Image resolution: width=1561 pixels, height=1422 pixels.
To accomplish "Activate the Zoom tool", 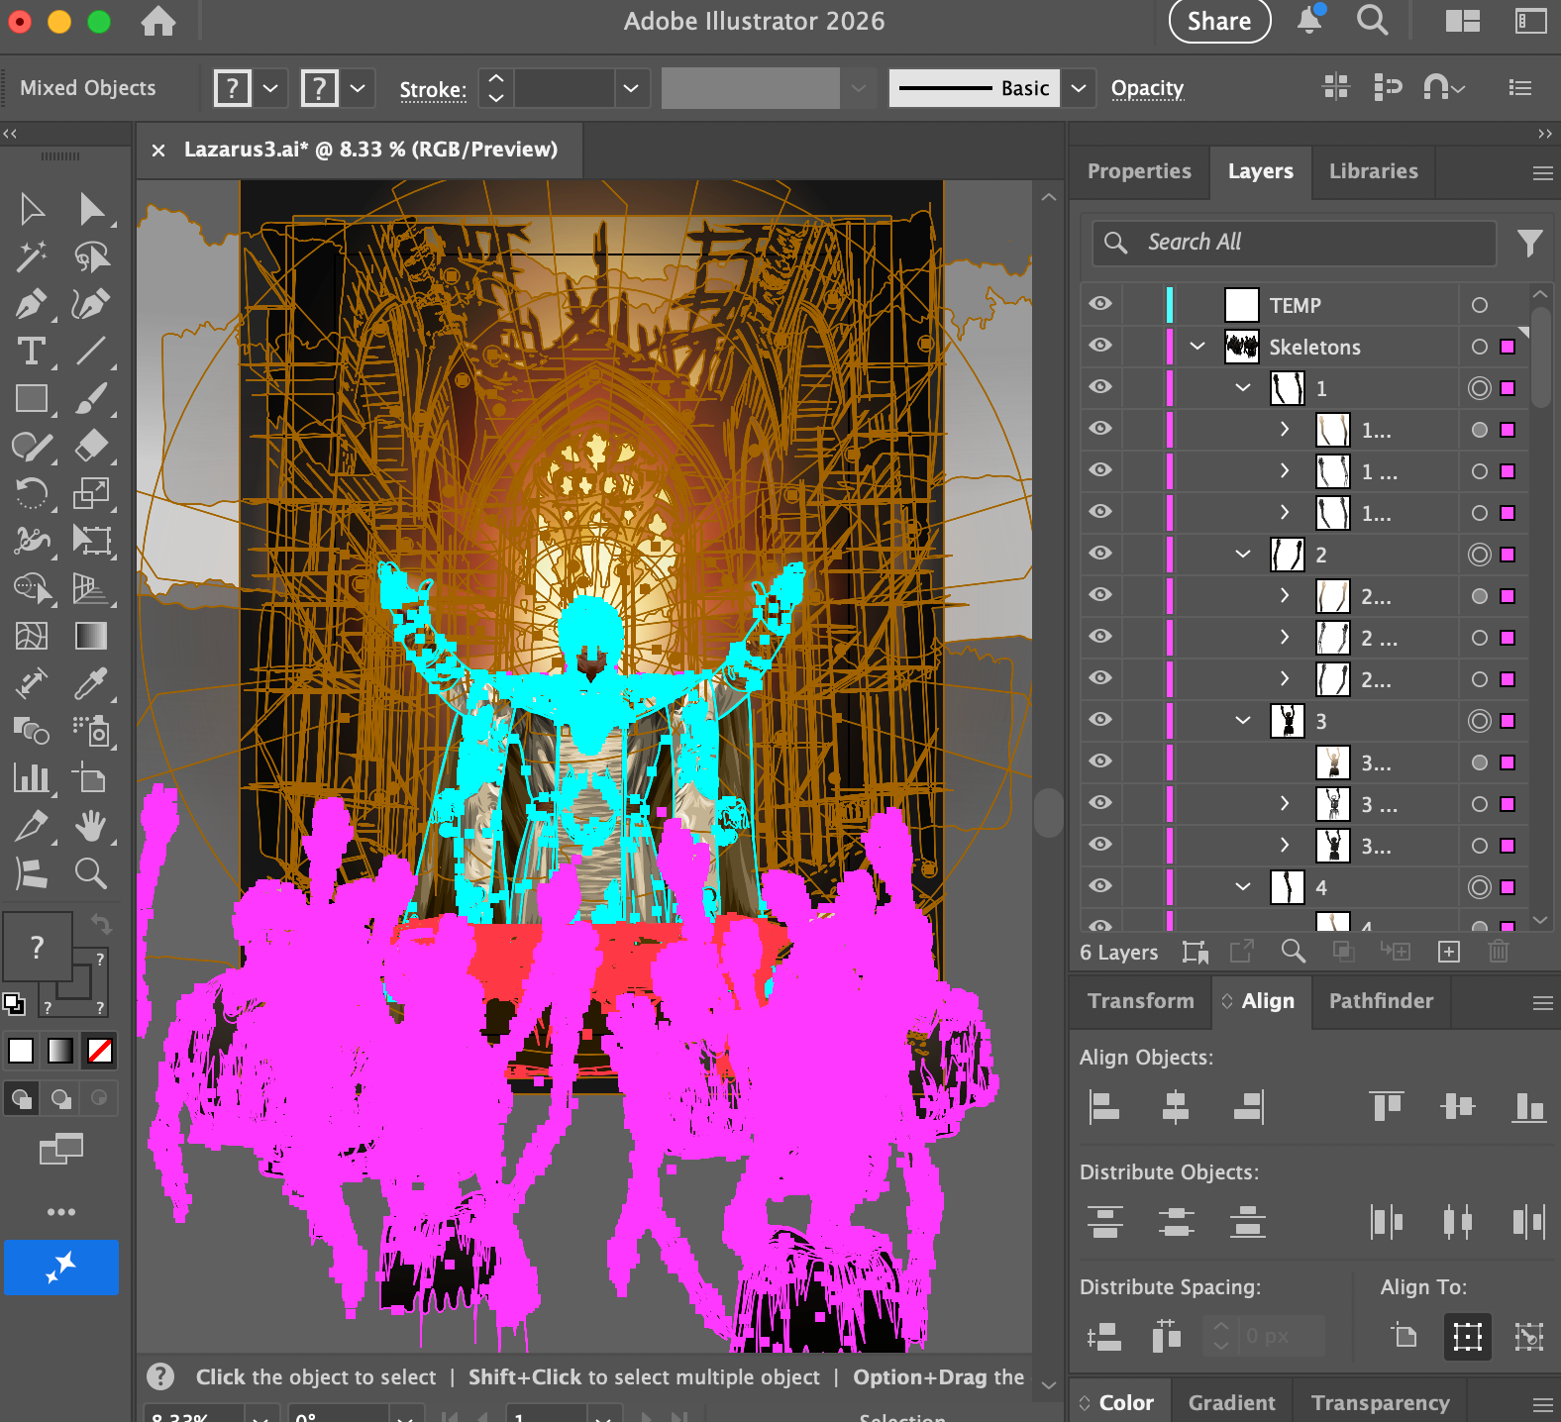I will 91,873.
